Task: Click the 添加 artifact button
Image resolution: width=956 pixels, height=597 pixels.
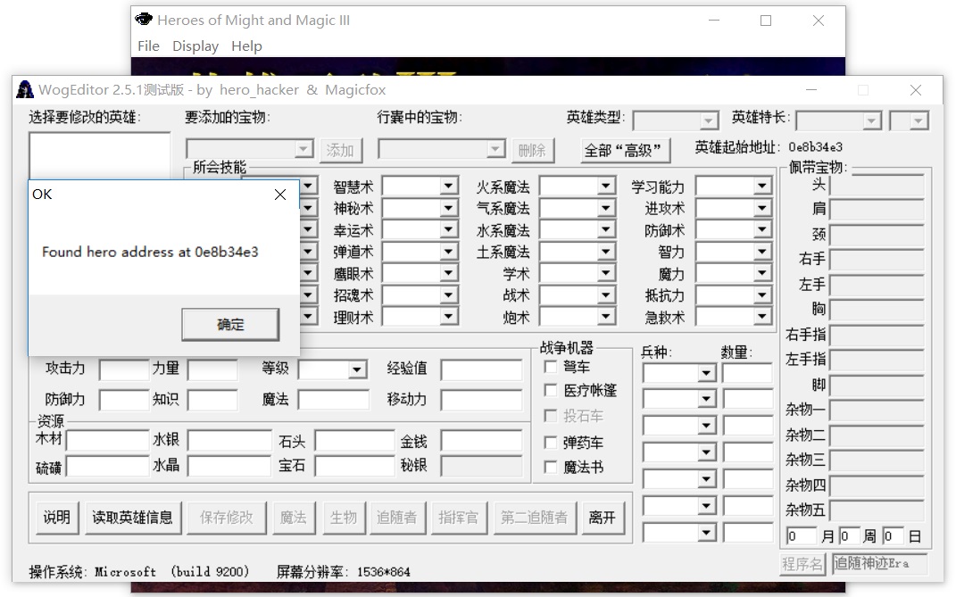Action: pyautogui.click(x=341, y=150)
